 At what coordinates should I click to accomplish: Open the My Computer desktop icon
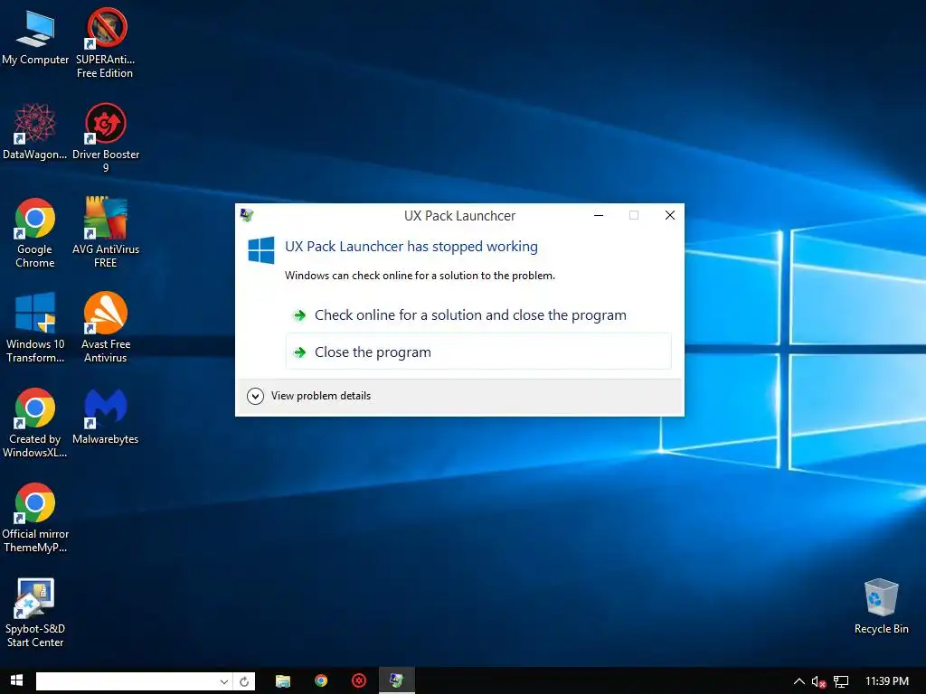[35, 37]
